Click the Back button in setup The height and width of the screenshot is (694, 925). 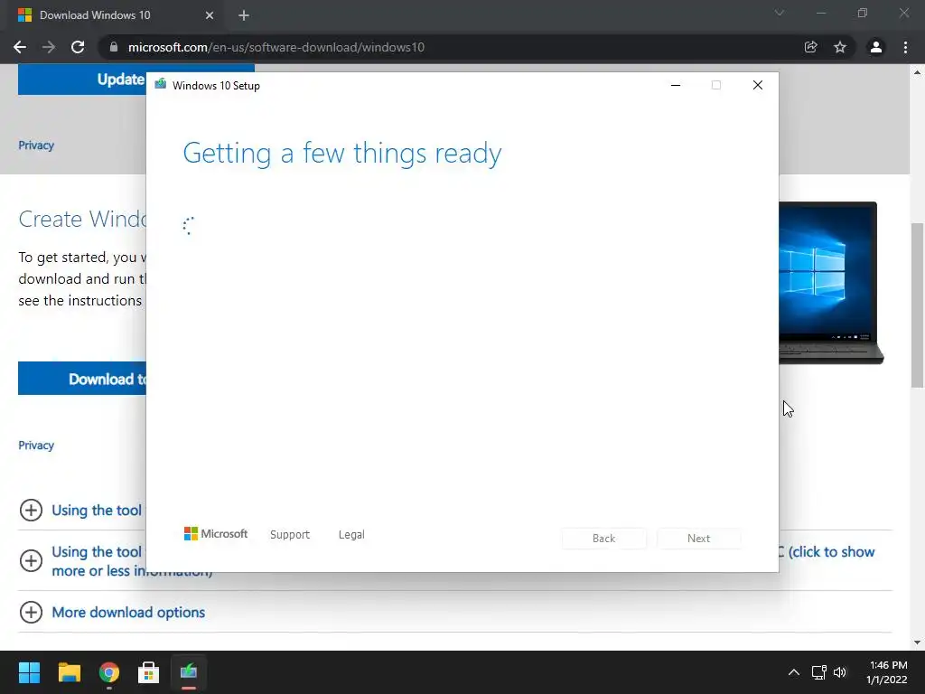(x=603, y=539)
